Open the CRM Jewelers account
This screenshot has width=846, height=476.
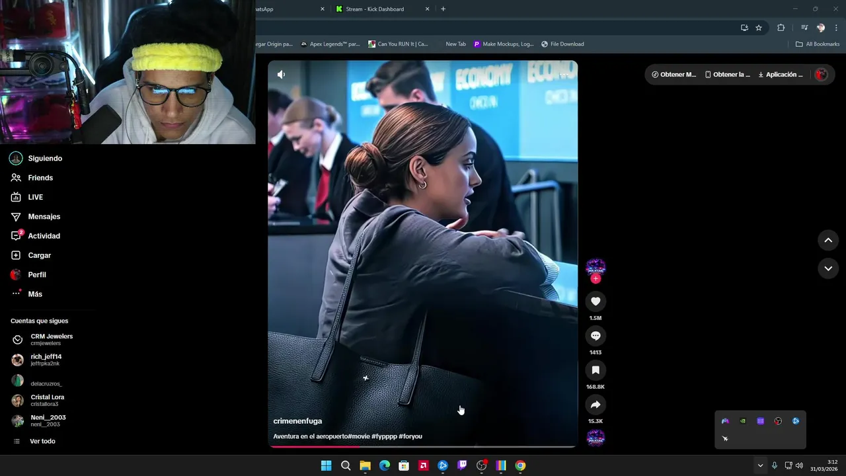pyautogui.click(x=42, y=340)
